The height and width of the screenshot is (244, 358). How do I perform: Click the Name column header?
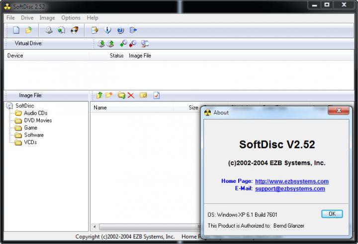100,107
